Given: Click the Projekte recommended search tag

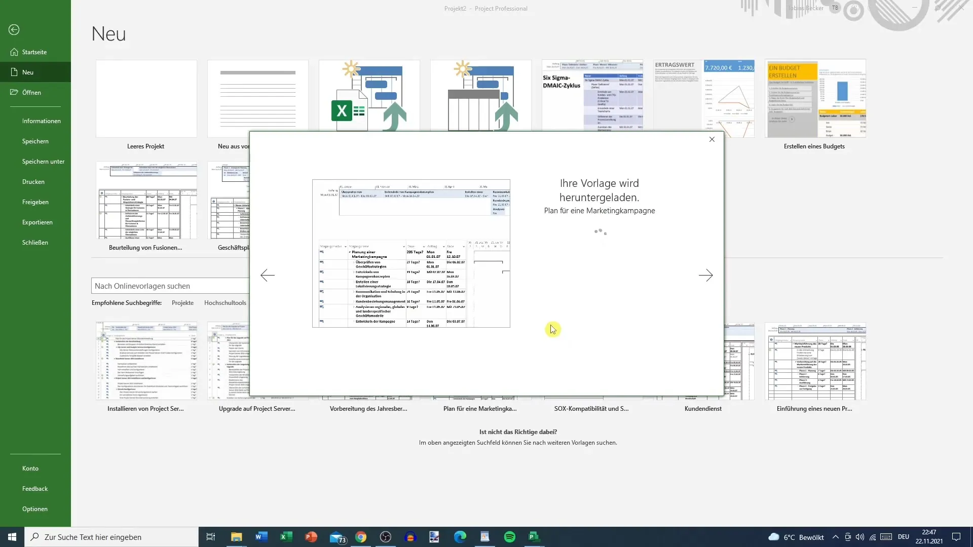Looking at the screenshot, I should point(182,302).
